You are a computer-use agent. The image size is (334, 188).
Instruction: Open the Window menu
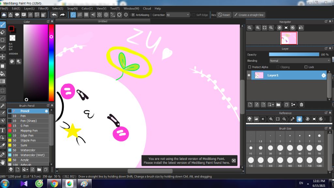click(131, 8)
